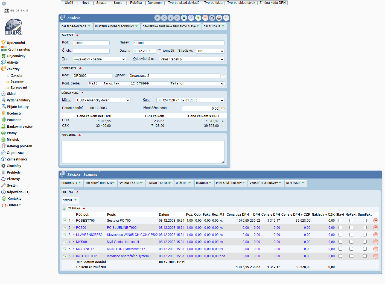Select Sklad in the left sidebar menu
385x284 pixels.
11,94
